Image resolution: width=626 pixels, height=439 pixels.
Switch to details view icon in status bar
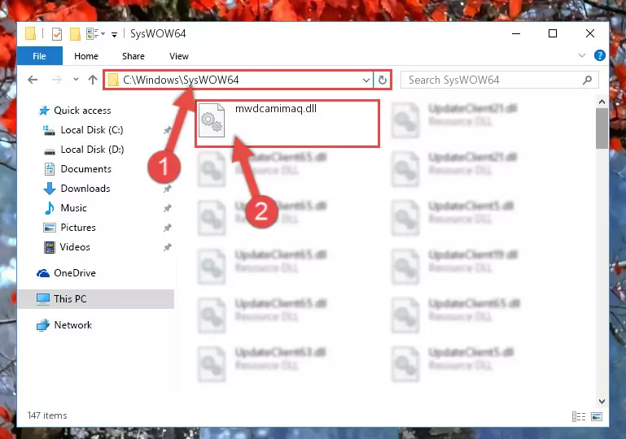(579, 417)
